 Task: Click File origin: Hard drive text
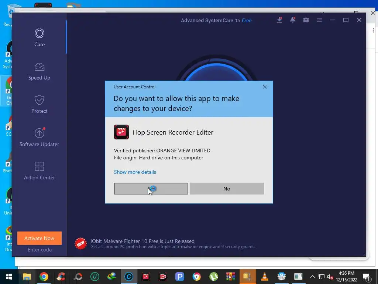159,158
